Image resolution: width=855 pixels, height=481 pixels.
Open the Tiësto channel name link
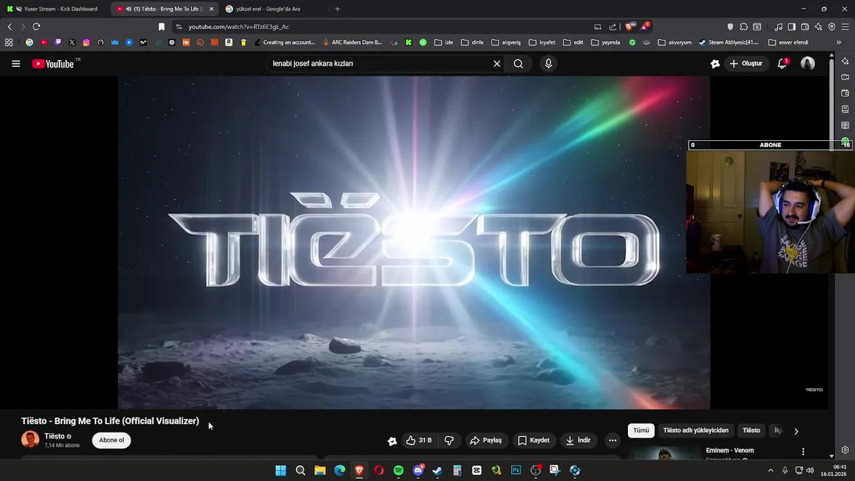pos(55,436)
